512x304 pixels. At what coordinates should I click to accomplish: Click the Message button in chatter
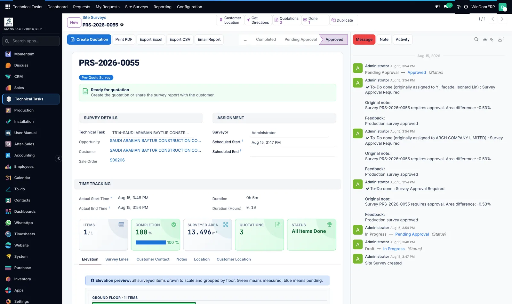tap(364, 40)
